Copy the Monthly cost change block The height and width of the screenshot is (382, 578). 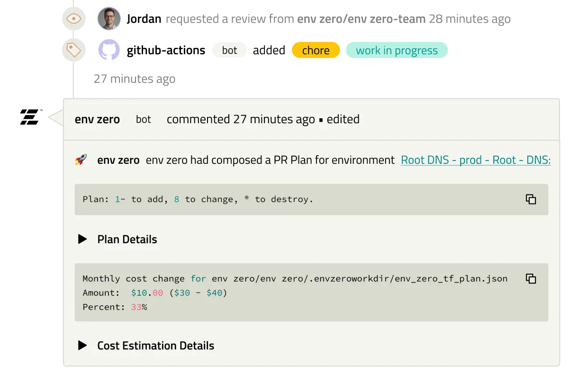(x=531, y=278)
